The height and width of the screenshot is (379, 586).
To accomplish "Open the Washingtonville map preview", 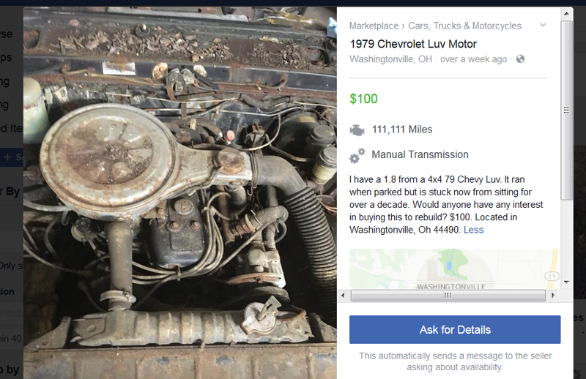I will (454, 269).
